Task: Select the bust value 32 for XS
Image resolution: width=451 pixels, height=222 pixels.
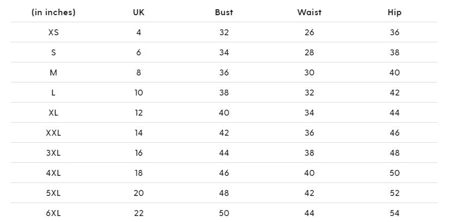Action: pyautogui.click(x=224, y=33)
